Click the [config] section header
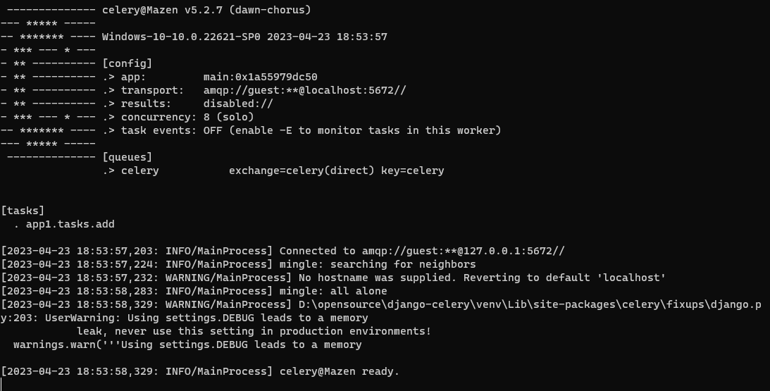Image resolution: width=770 pixels, height=391 pixels. click(127, 63)
